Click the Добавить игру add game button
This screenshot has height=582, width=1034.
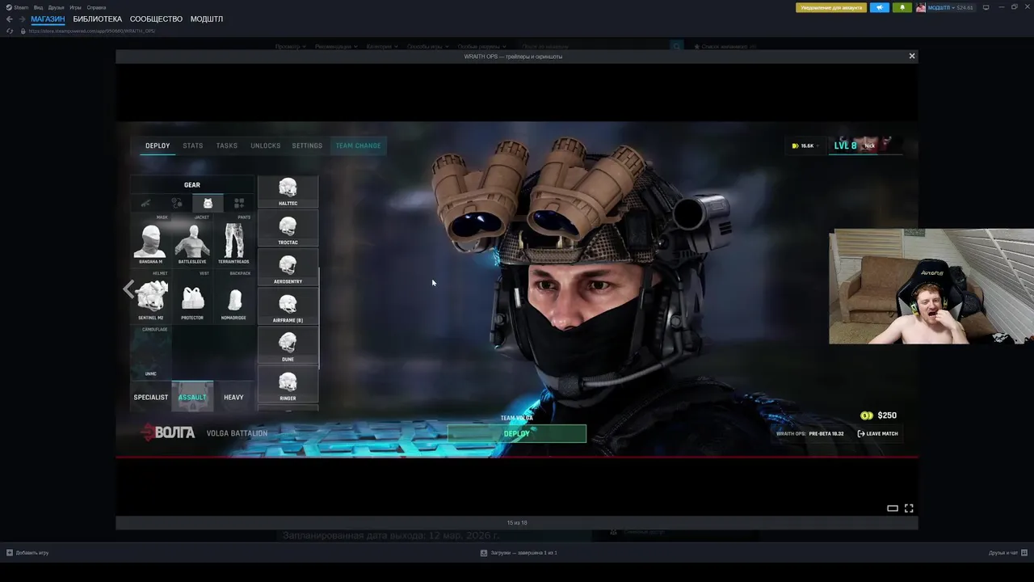point(27,553)
